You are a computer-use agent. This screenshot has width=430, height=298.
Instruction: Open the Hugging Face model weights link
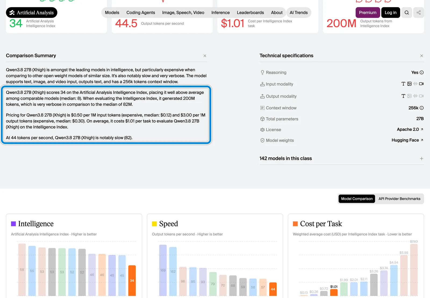point(407,140)
